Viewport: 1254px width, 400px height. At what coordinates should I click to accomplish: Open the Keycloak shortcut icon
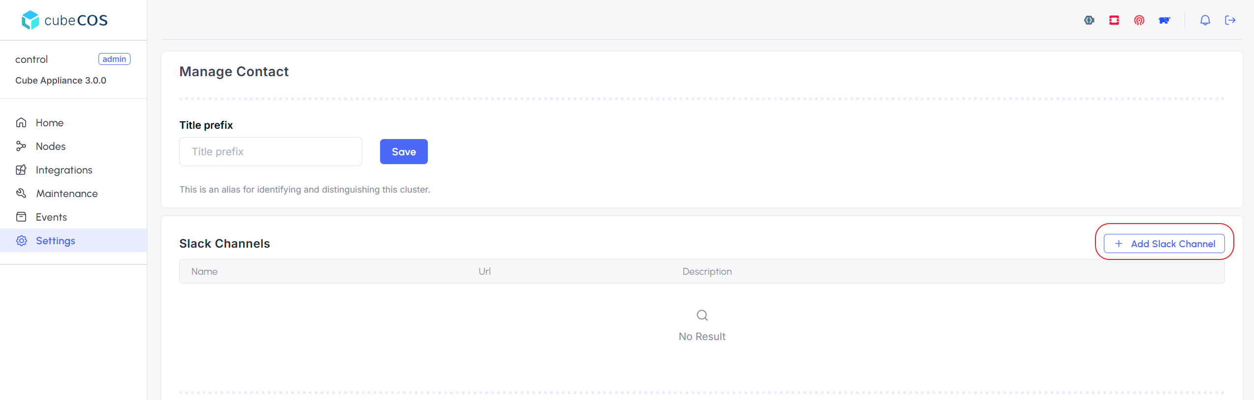point(1089,20)
